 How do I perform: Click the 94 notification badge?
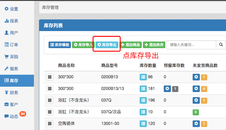pos(23,114)
